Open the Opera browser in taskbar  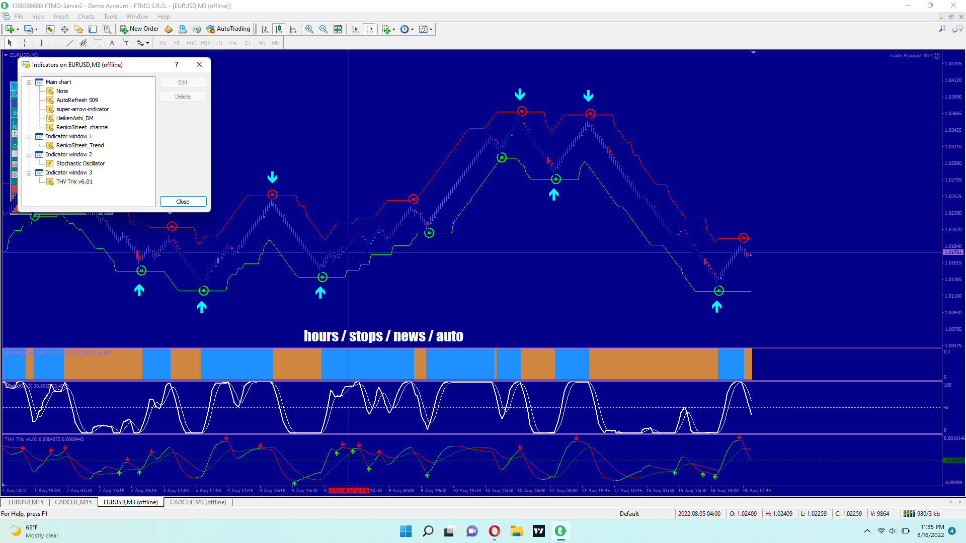click(494, 531)
